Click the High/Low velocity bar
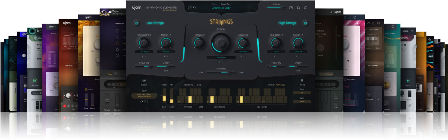This screenshot has width=448, height=140. [x=164, y=96]
